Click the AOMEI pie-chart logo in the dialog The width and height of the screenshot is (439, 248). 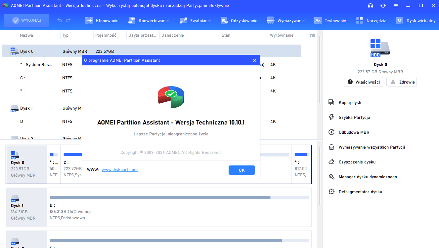click(171, 97)
